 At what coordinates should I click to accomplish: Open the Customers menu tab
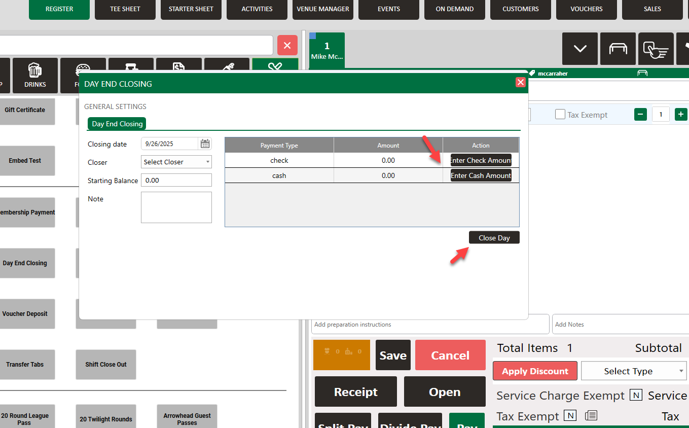(x=520, y=9)
